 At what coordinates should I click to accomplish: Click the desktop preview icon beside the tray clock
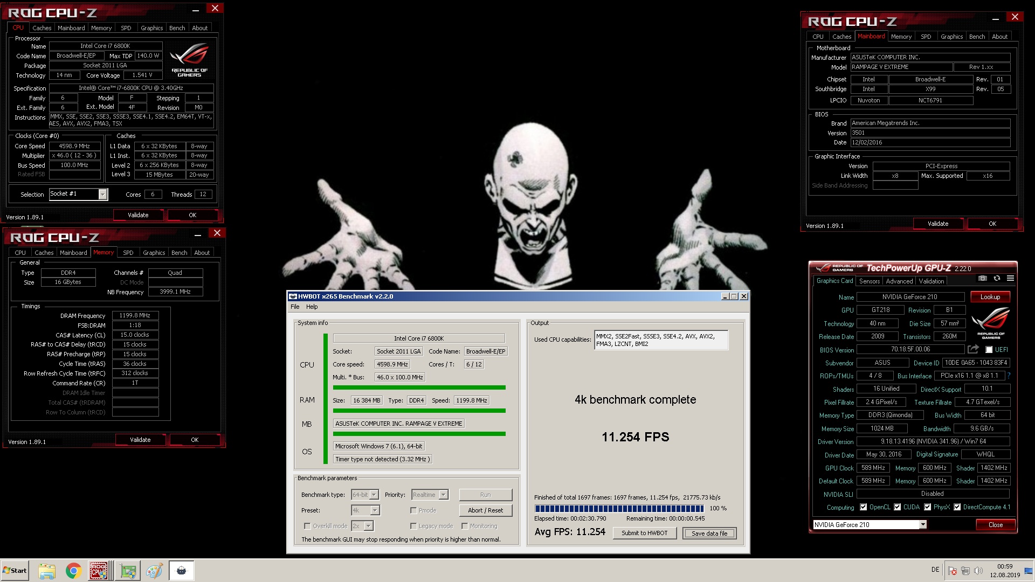coord(1029,571)
